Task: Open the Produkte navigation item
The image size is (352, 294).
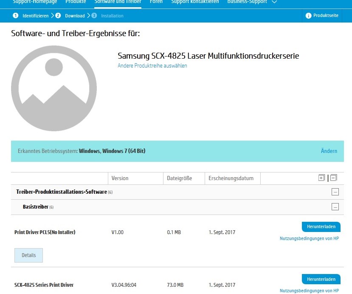Action: [x=76, y=2]
